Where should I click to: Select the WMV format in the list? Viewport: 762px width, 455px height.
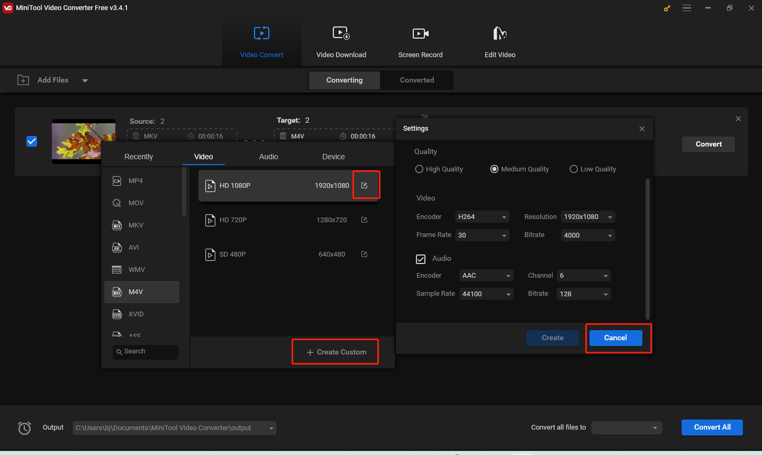(x=142, y=270)
